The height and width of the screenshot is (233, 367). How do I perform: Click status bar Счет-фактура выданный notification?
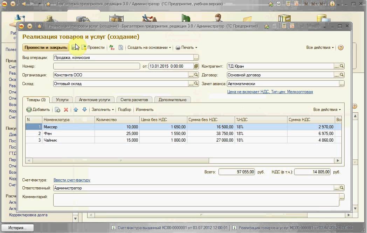click(169, 228)
